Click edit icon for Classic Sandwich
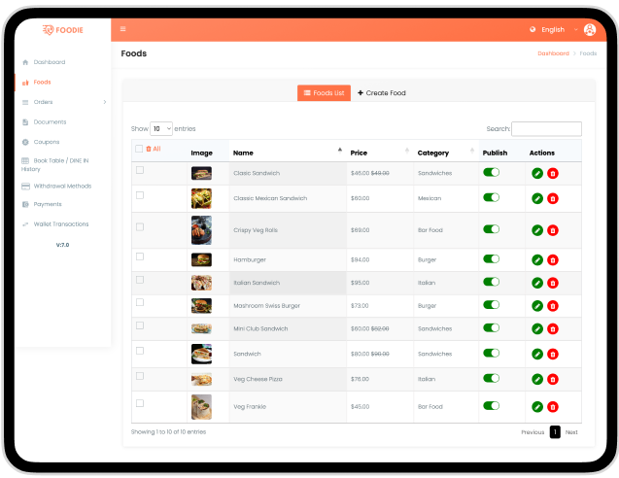619x478 pixels. [x=537, y=174]
